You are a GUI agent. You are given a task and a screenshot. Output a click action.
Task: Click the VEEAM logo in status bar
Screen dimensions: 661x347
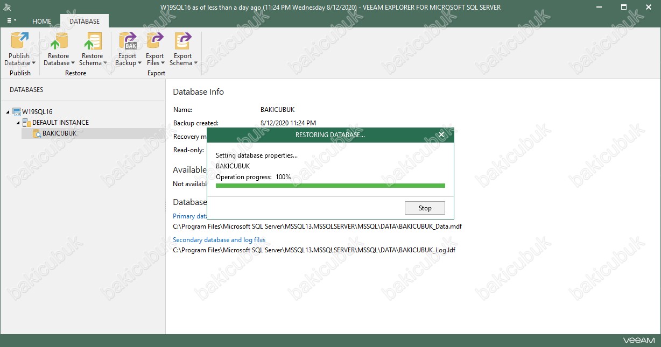639,341
